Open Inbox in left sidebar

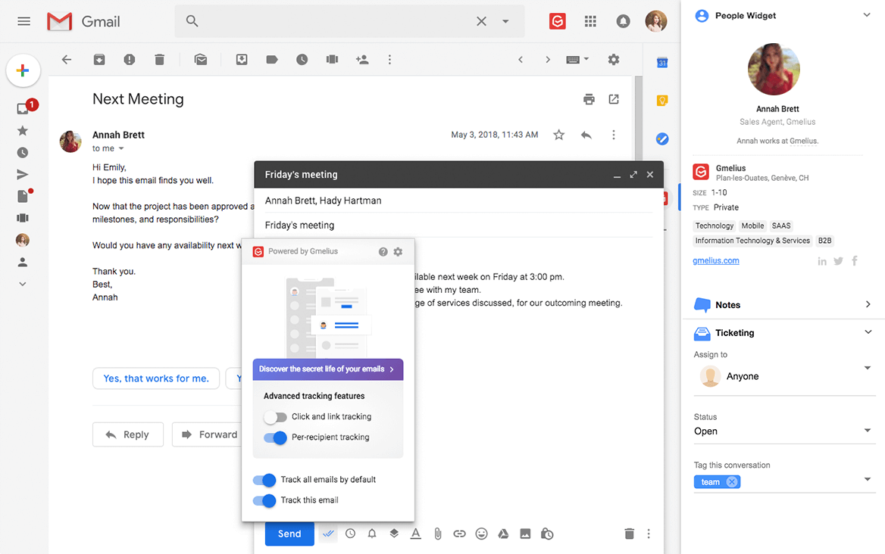[23, 109]
